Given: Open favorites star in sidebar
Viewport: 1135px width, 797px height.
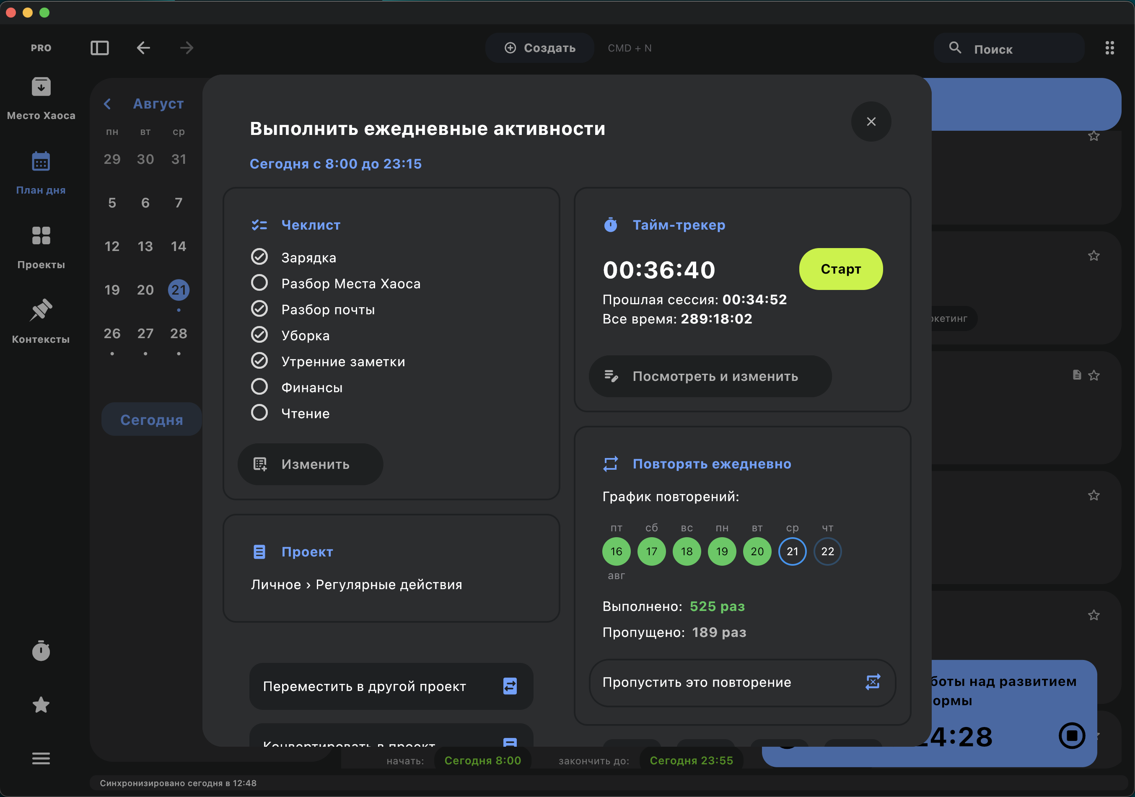Looking at the screenshot, I should [41, 704].
